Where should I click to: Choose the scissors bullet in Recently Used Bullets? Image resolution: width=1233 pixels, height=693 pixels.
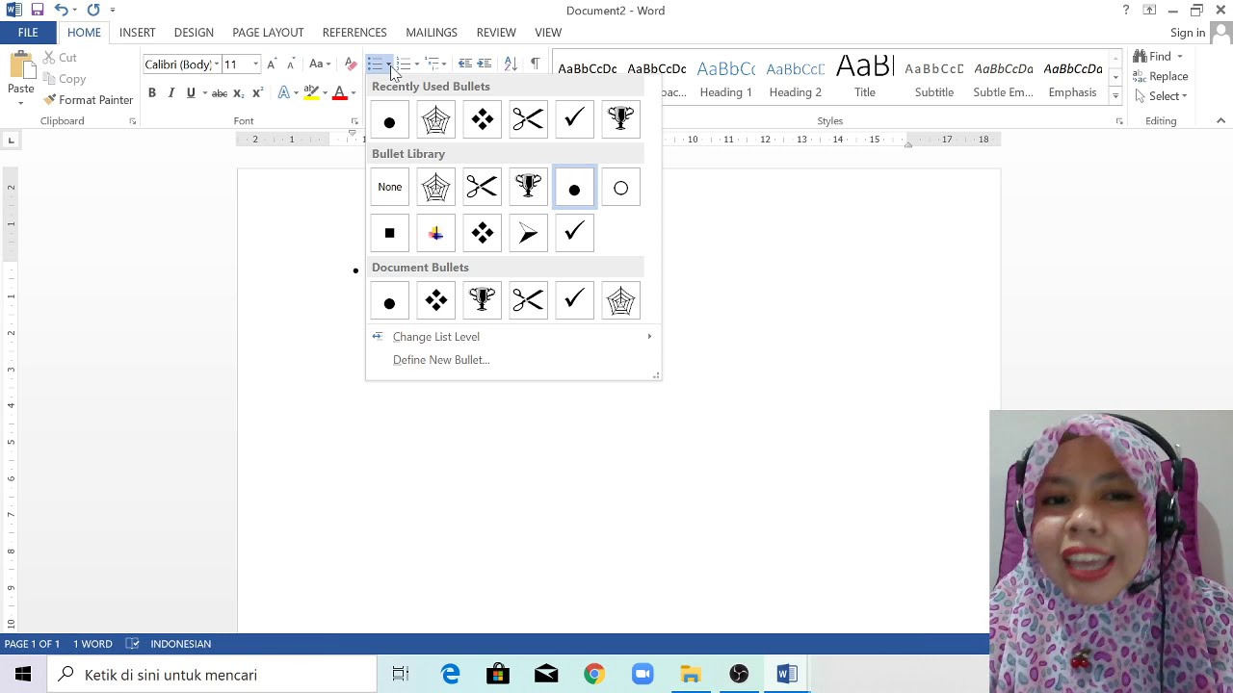528,119
